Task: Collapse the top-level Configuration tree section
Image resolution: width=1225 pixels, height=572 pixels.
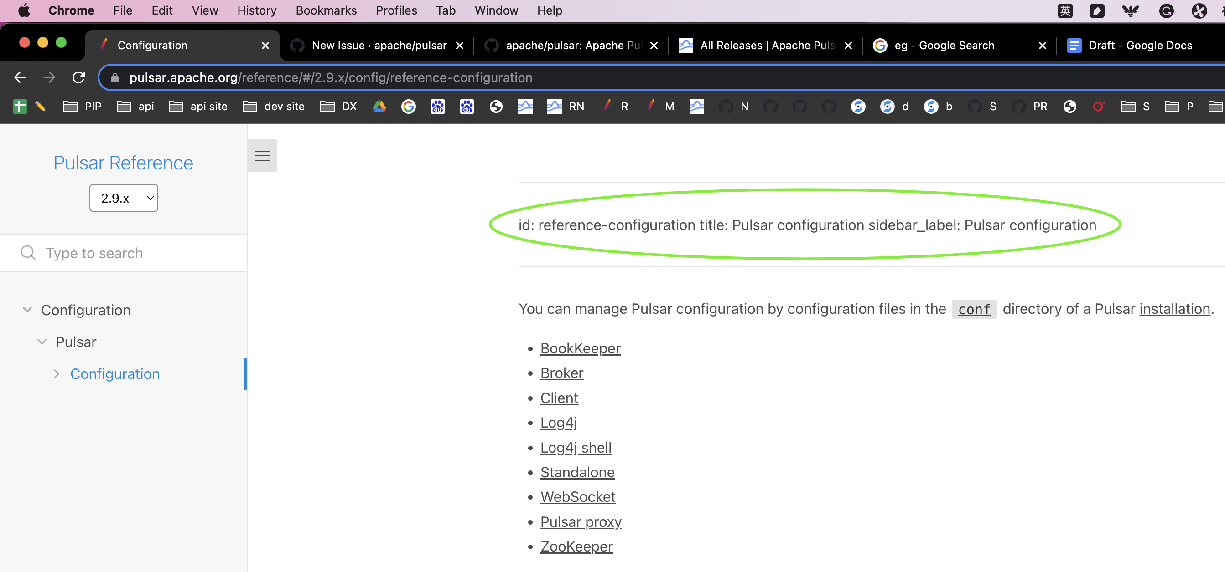Action: (27, 310)
